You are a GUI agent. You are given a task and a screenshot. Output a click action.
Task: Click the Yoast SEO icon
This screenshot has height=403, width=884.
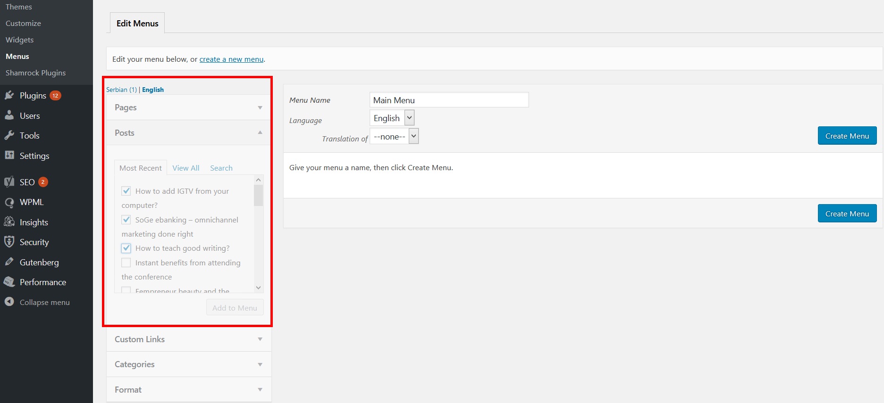9,182
